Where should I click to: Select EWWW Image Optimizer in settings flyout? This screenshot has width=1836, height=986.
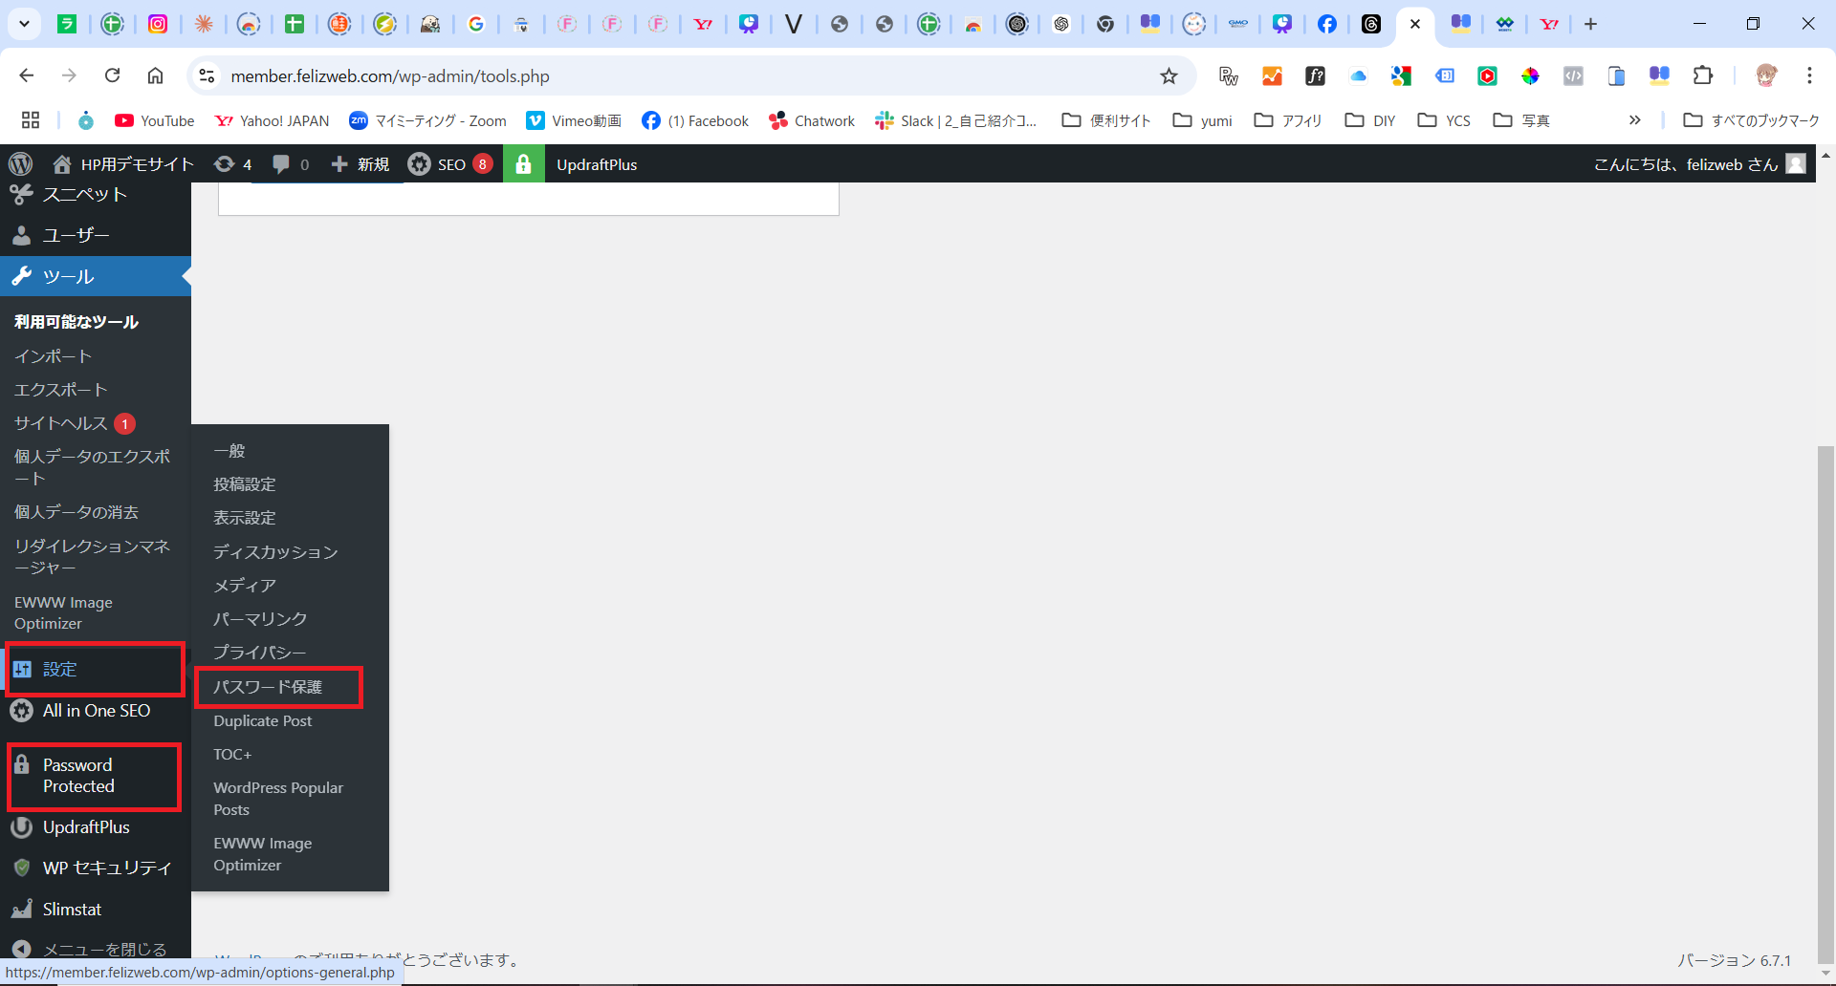click(263, 854)
